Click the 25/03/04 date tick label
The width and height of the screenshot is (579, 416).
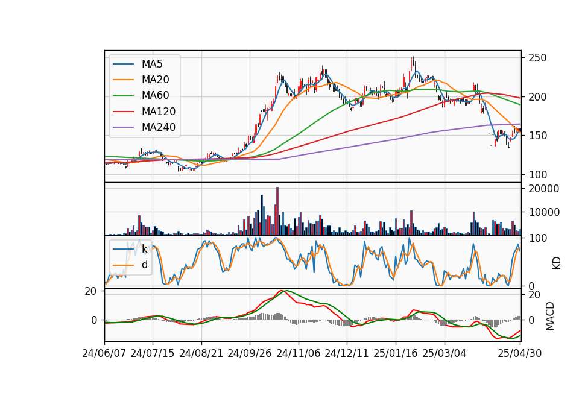[445, 354]
